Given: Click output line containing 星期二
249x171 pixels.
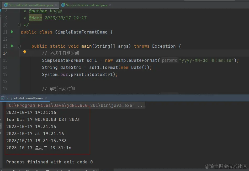Looking at the screenshot, I should (39, 148).
